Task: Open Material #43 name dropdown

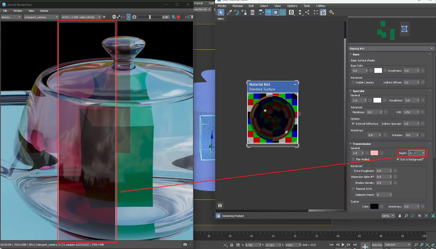Action: coord(391,48)
